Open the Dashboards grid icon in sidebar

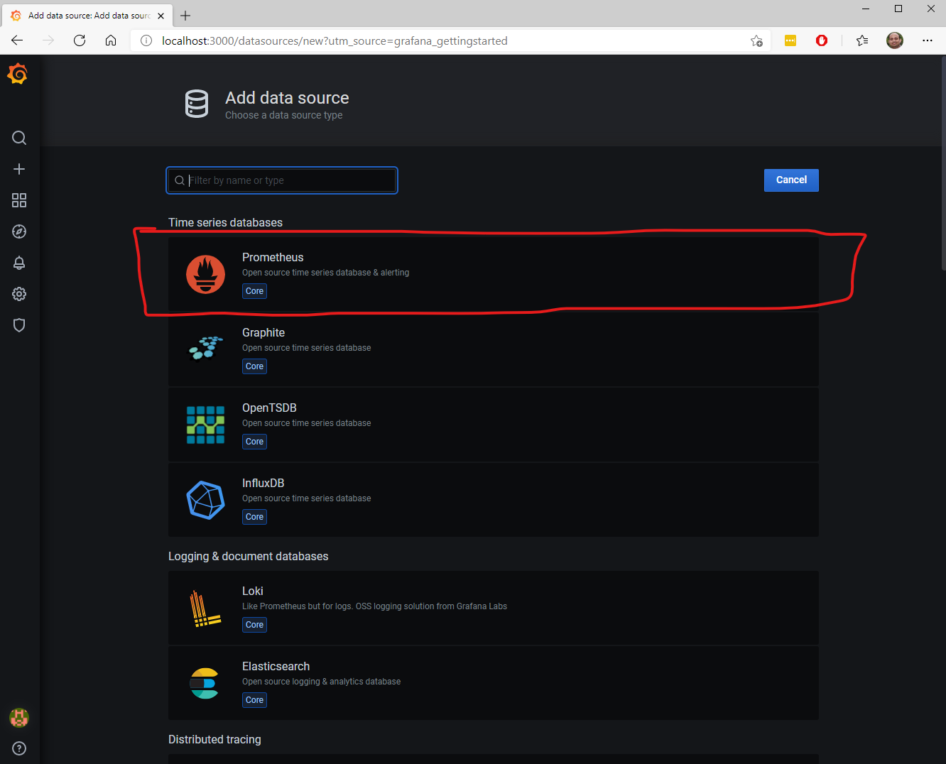[x=19, y=200]
